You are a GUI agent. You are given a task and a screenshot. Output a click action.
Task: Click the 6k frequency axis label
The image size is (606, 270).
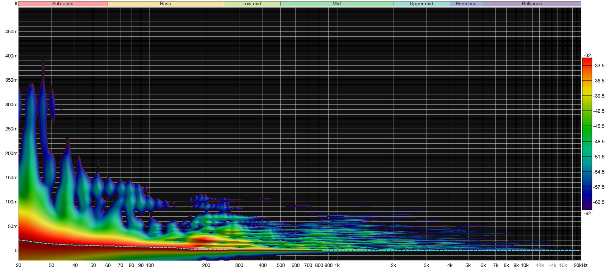(483, 265)
